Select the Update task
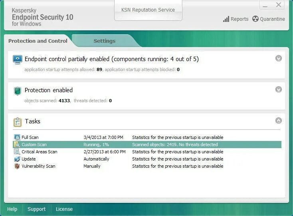The height and width of the screenshot is (216, 293). [x=147, y=159]
